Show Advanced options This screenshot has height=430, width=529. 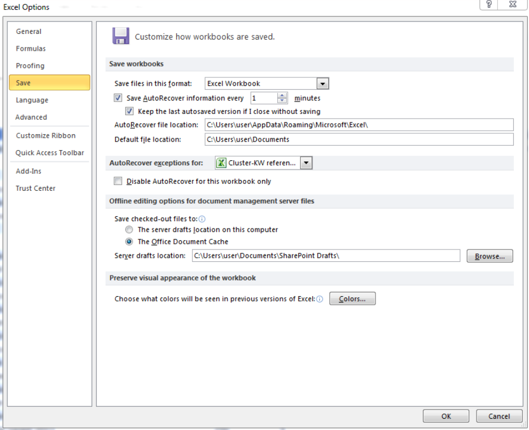50,117
